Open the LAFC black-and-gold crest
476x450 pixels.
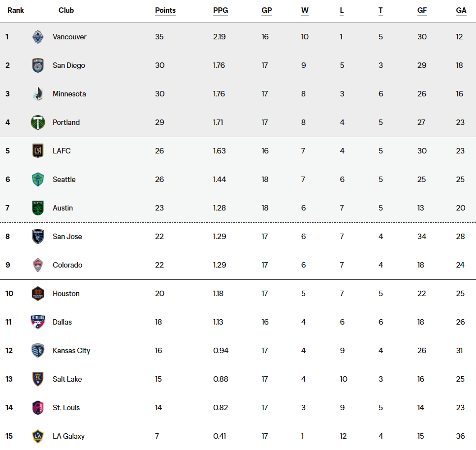click(38, 151)
